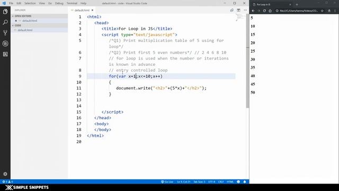Image resolution: width=339 pixels, height=191 pixels.
Task: Click the code minimap preview
Action: (239, 18)
